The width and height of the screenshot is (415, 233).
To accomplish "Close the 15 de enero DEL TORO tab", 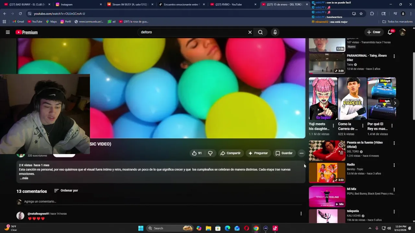I will [x=307, y=5].
